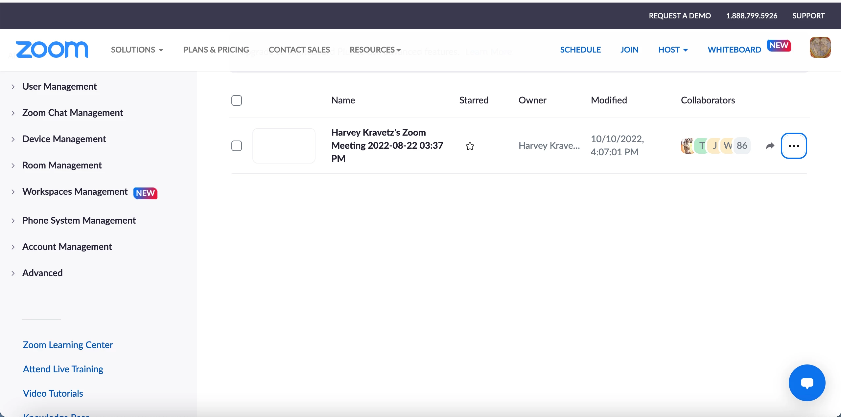Open the whiteboard thumbnail preview
Viewport: 841px width, 417px height.
[284, 146]
